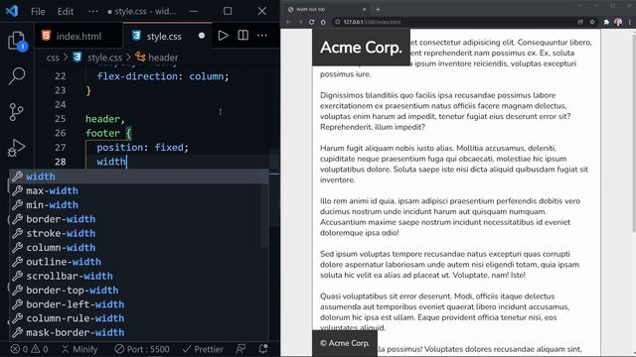This screenshot has width=636, height=357.
Task: Open notifications bell in status bar
Action: (263, 348)
